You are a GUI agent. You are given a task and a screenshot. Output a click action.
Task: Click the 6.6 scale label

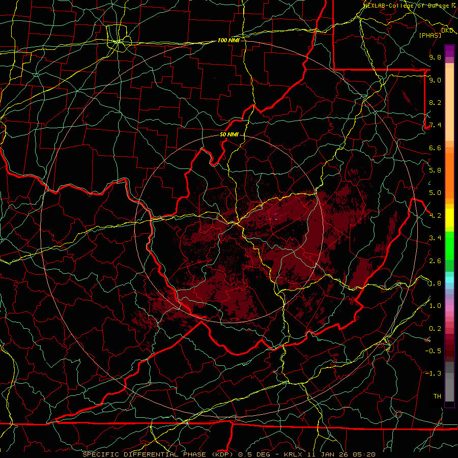pos(435,148)
